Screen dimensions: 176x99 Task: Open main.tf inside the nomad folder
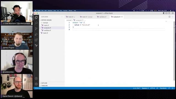tap(46, 25)
